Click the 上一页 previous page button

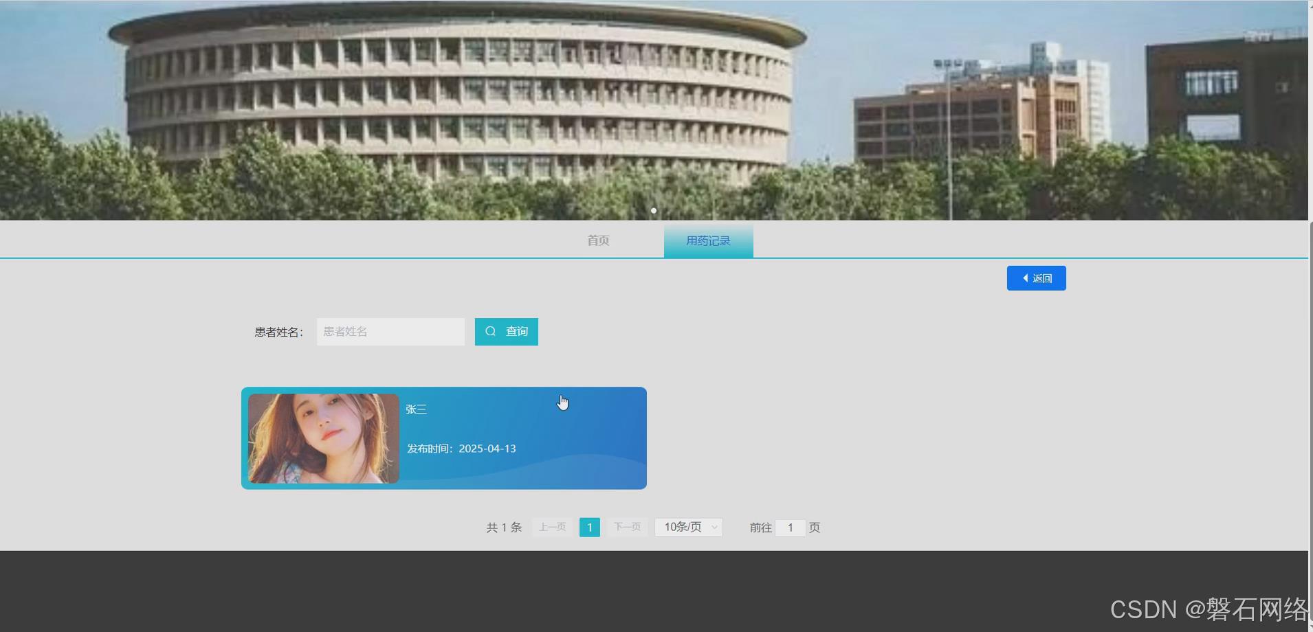coord(552,527)
